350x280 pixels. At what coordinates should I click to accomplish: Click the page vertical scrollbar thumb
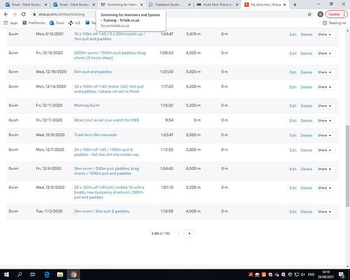[348, 166]
